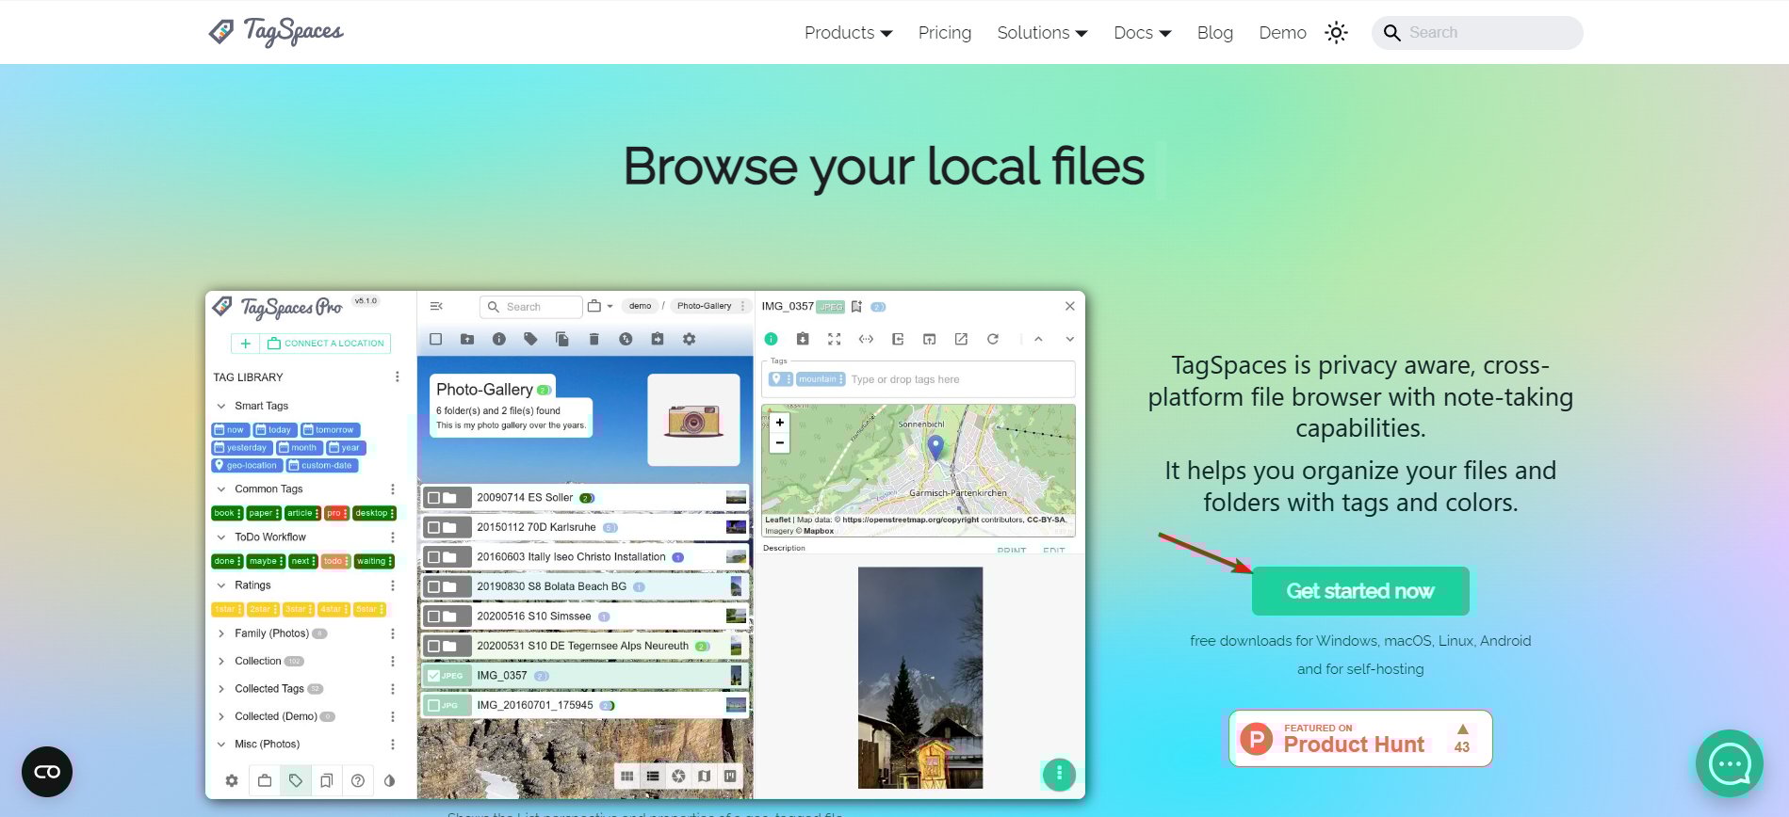The width and height of the screenshot is (1789, 817).
Task: Click the sort order icon in the toolbar
Action: click(x=626, y=339)
